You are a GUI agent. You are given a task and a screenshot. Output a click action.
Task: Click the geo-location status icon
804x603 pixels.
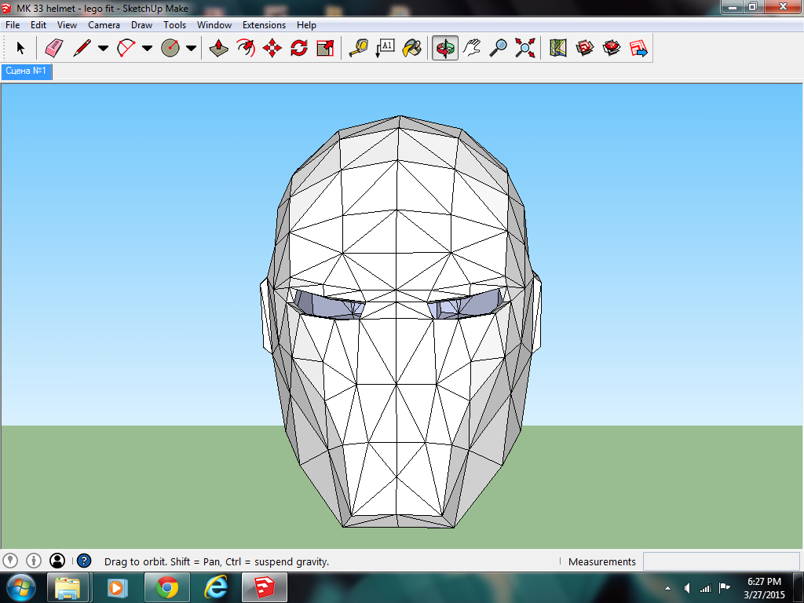point(10,561)
